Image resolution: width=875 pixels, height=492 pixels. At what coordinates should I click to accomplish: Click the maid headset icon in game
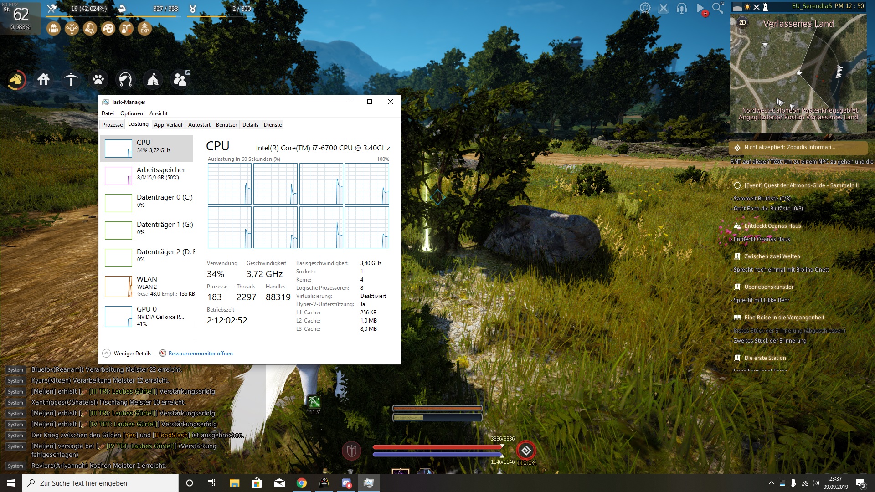pyautogui.click(x=125, y=80)
